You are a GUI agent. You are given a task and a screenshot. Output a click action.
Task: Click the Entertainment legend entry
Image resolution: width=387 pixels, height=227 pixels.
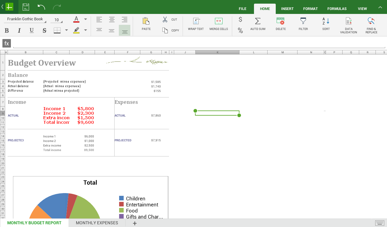(x=138, y=205)
